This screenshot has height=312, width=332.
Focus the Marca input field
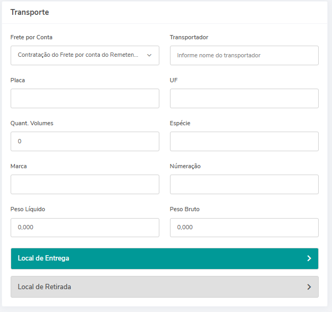[x=84, y=184]
